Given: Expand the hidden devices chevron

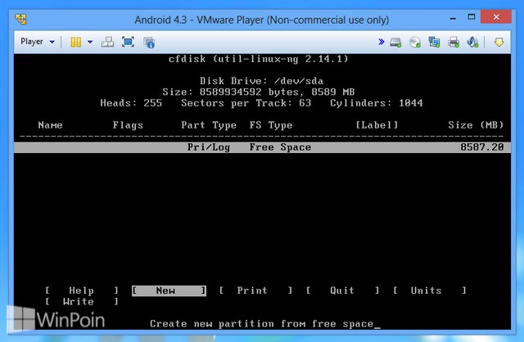Looking at the screenshot, I should tap(382, 42).
